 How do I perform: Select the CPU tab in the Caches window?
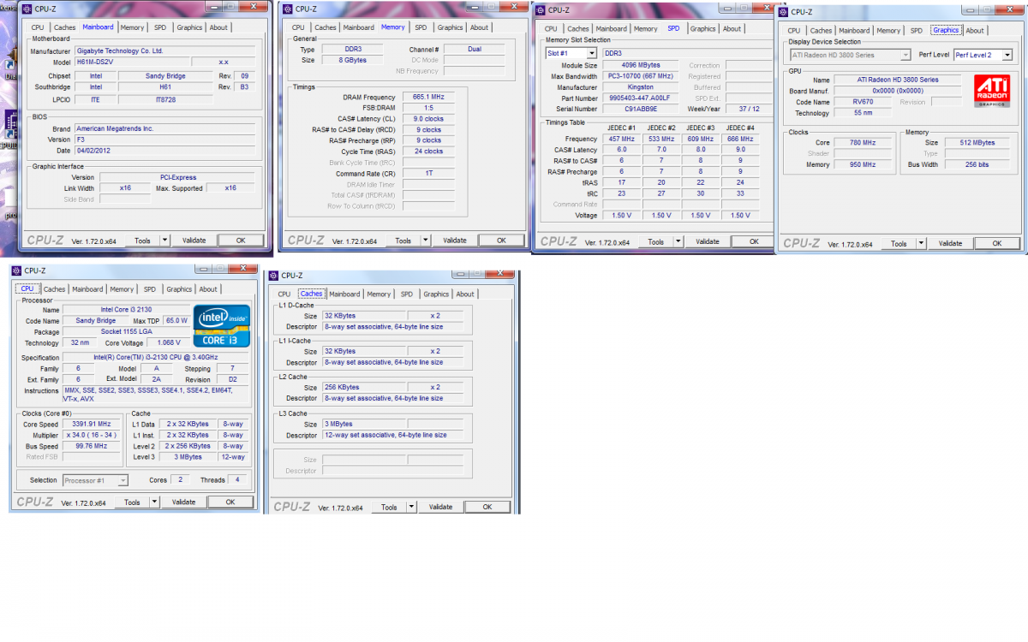pos(284,294)
